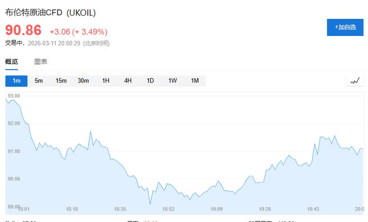
Task: Open the 图表 tab
Action: [x=41, y=62]
